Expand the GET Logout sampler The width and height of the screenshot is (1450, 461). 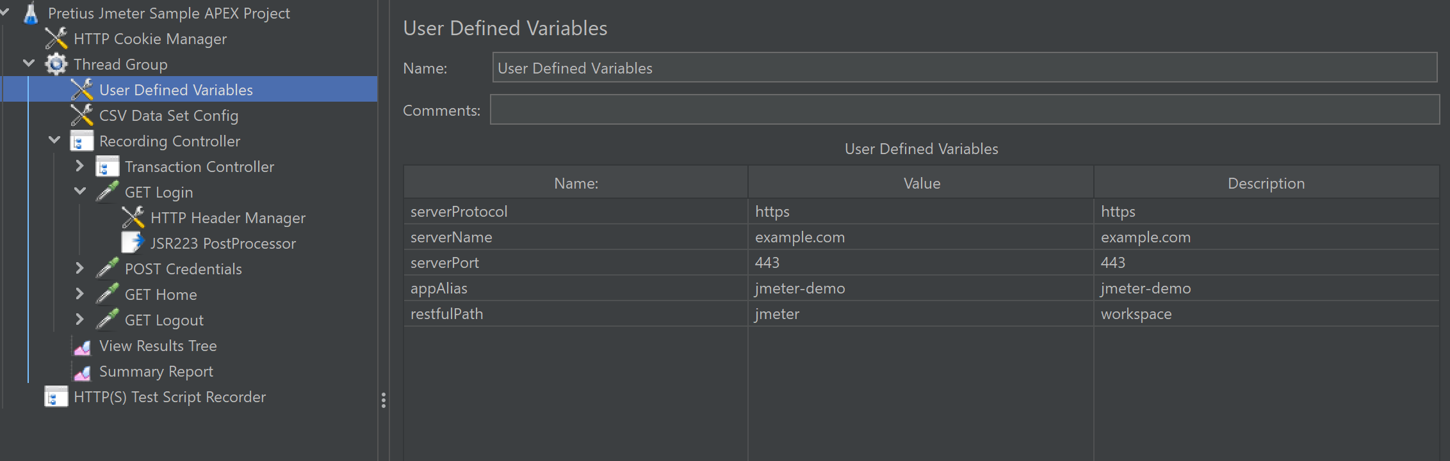tap(79, 320)
